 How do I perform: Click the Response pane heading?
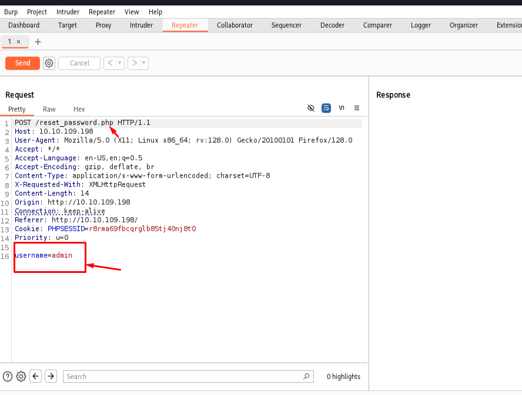point(393,95)
